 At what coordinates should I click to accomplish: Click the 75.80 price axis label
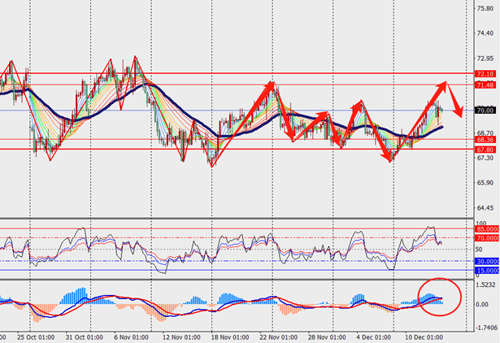coord(485,9)
